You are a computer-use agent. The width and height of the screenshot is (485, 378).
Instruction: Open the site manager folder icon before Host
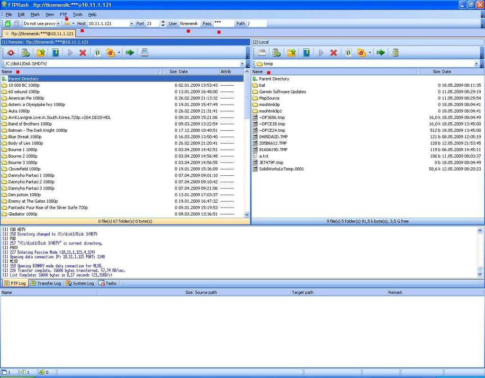click(x=67, y=24)
